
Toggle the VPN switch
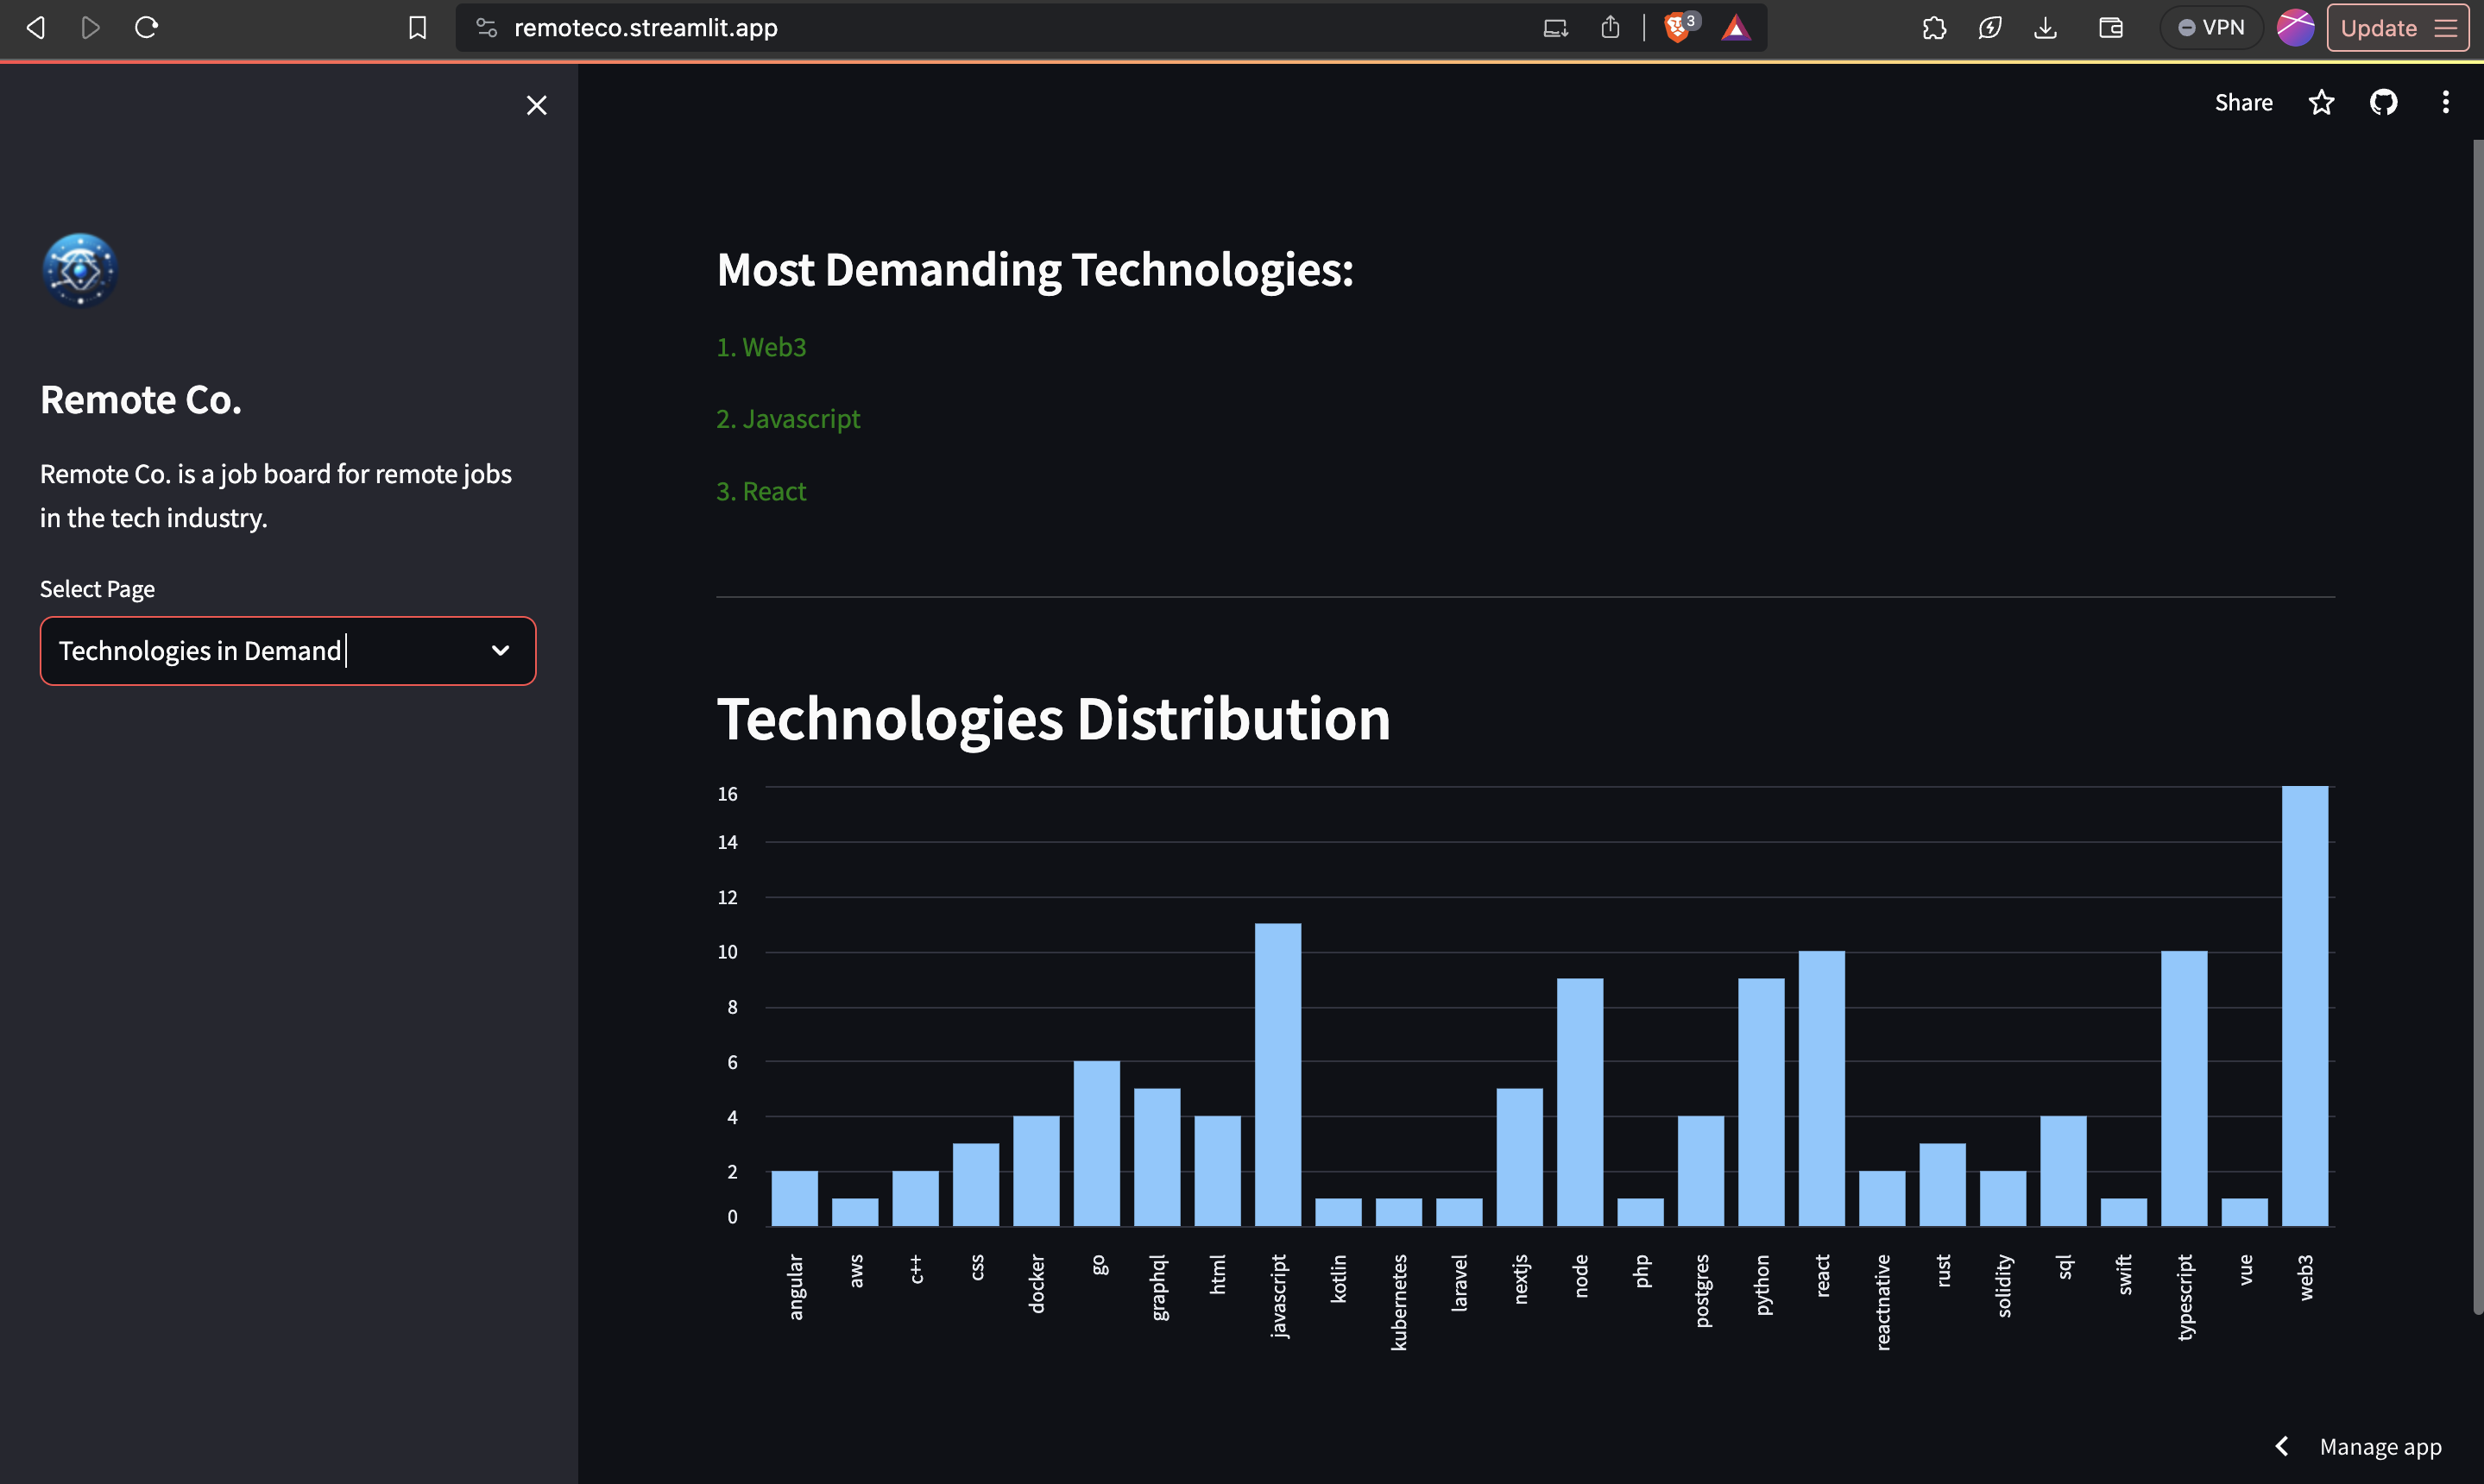point(2211,28)
